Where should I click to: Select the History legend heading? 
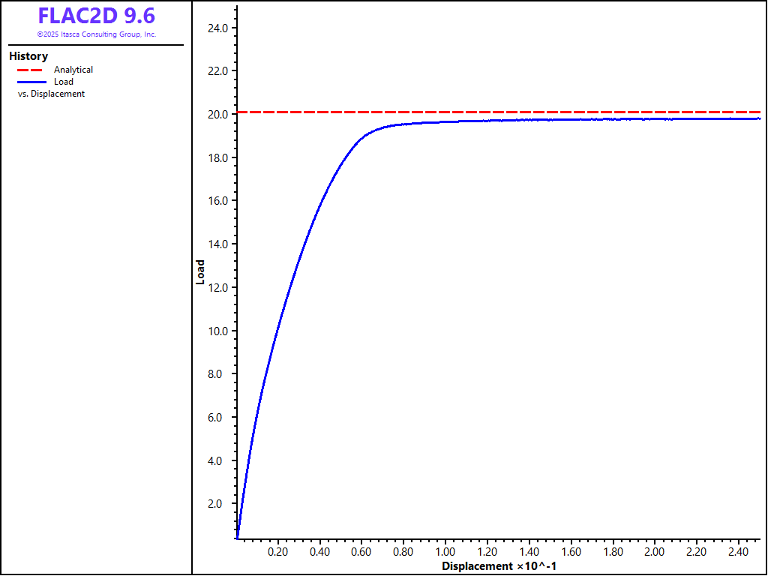[28, 56]
